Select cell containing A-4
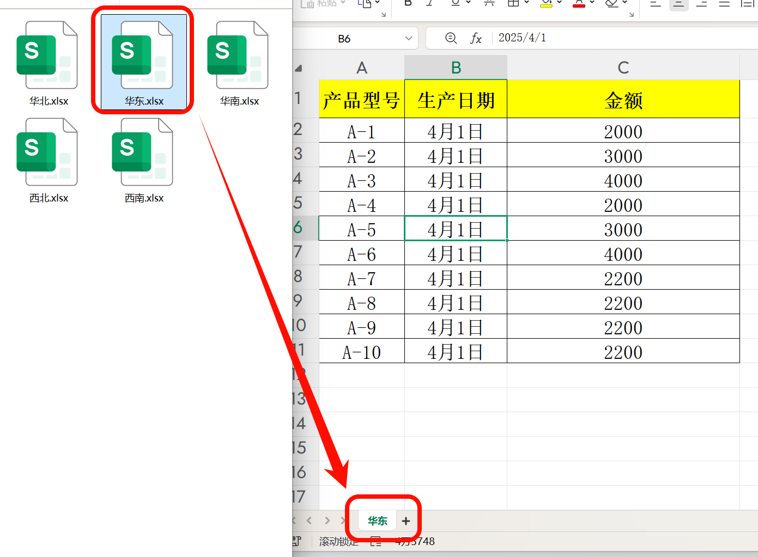Screen dimensions: 758x557 pyautogui.click(x=362, y=204)
